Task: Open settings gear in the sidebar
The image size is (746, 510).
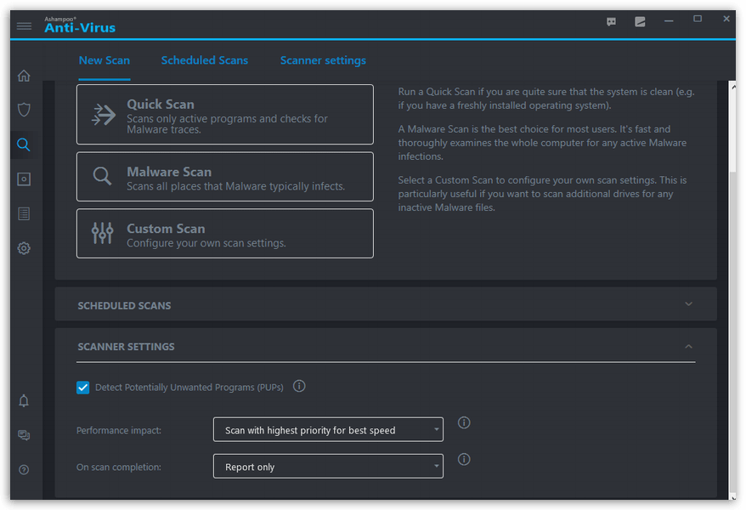Action: point(24,248)
